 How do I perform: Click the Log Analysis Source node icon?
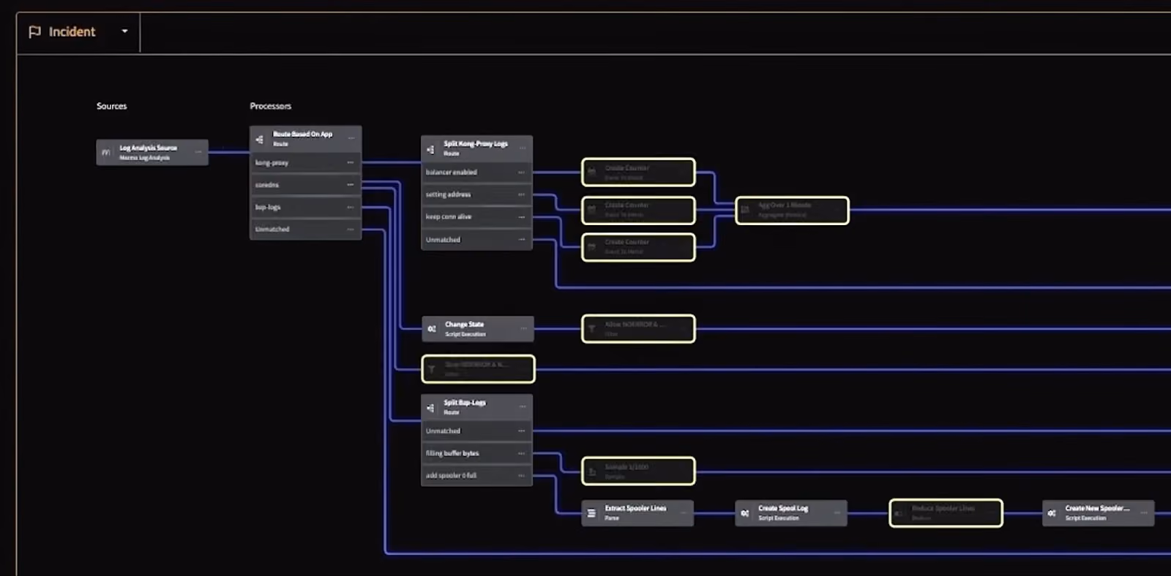point(106,152)
